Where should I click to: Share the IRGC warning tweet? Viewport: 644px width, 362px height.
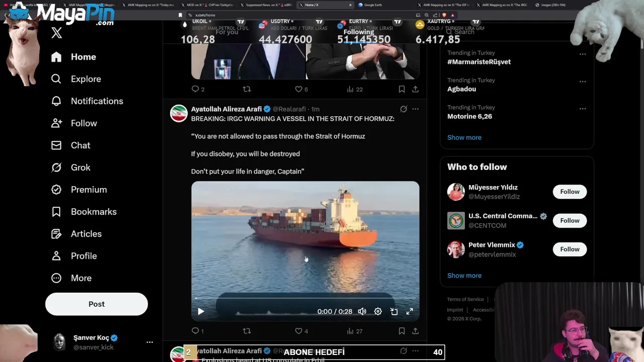pos(415,331)
